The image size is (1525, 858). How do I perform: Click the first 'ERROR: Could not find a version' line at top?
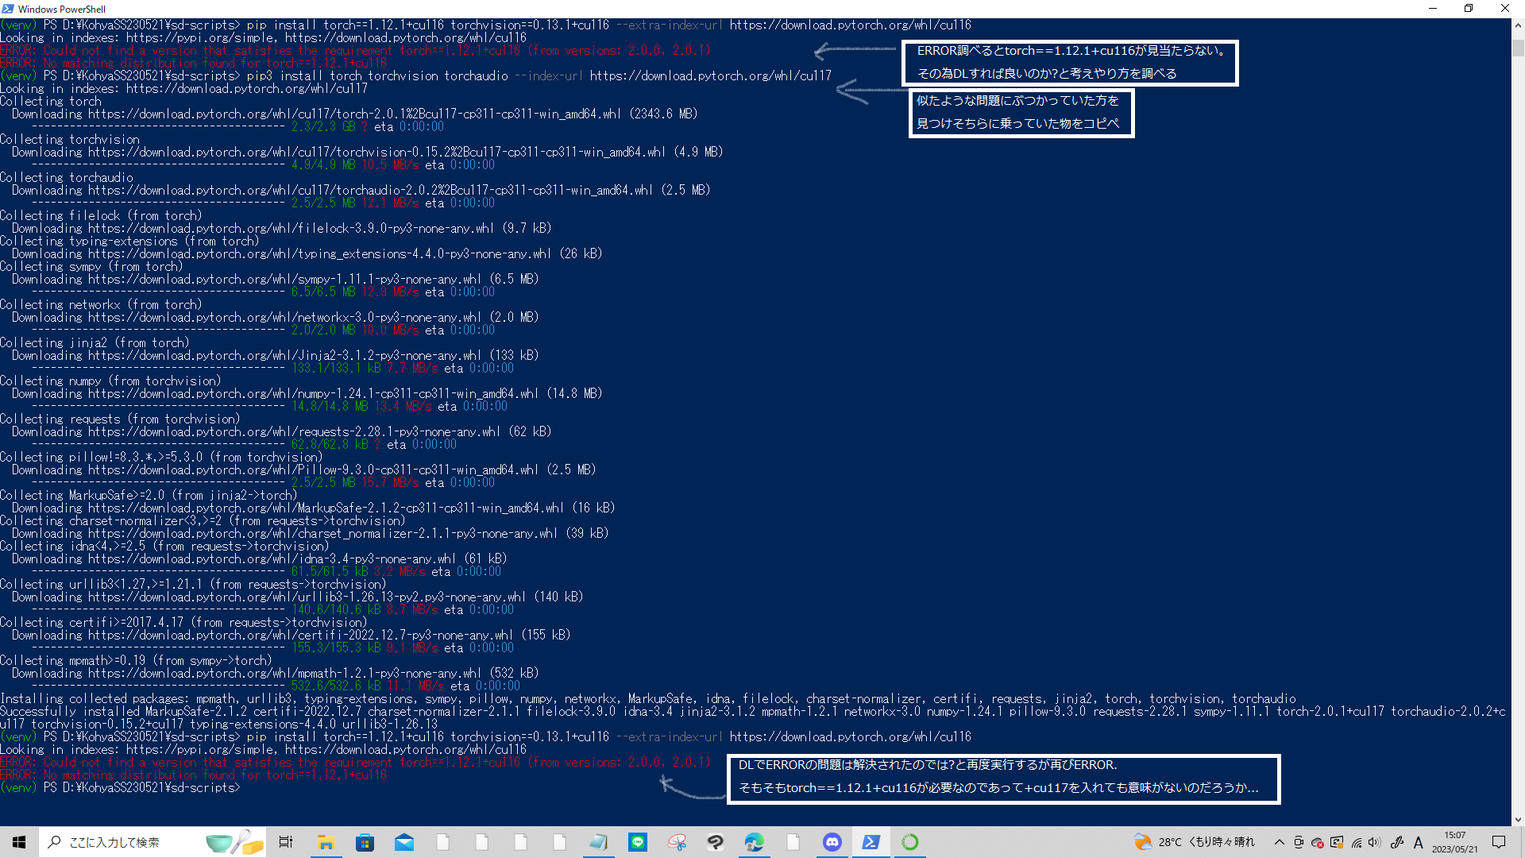[x=356, y=50]
